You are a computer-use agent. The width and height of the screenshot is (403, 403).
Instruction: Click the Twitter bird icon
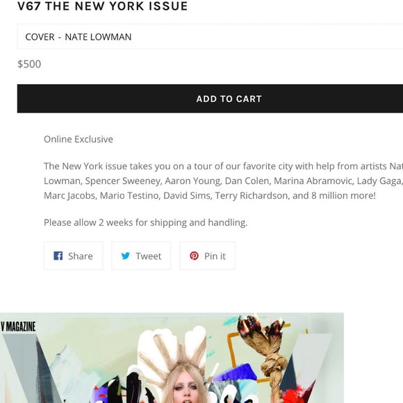click(126, 256)
